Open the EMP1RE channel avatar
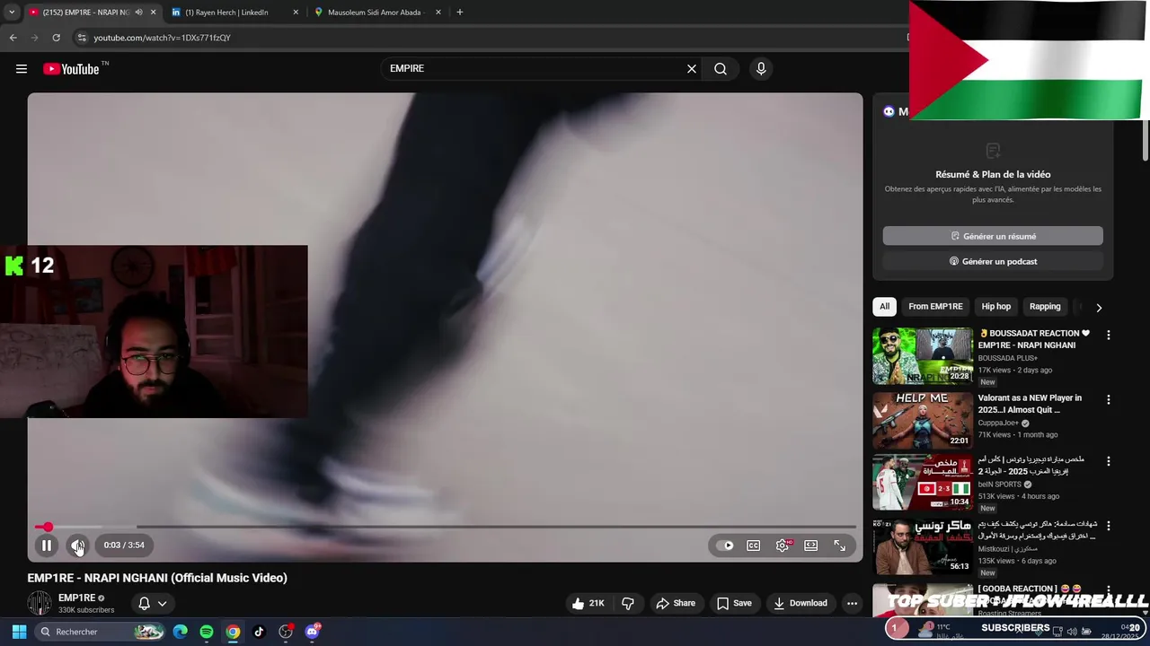The width and height of the screenshot is (1150, 646). click(40, 603)
